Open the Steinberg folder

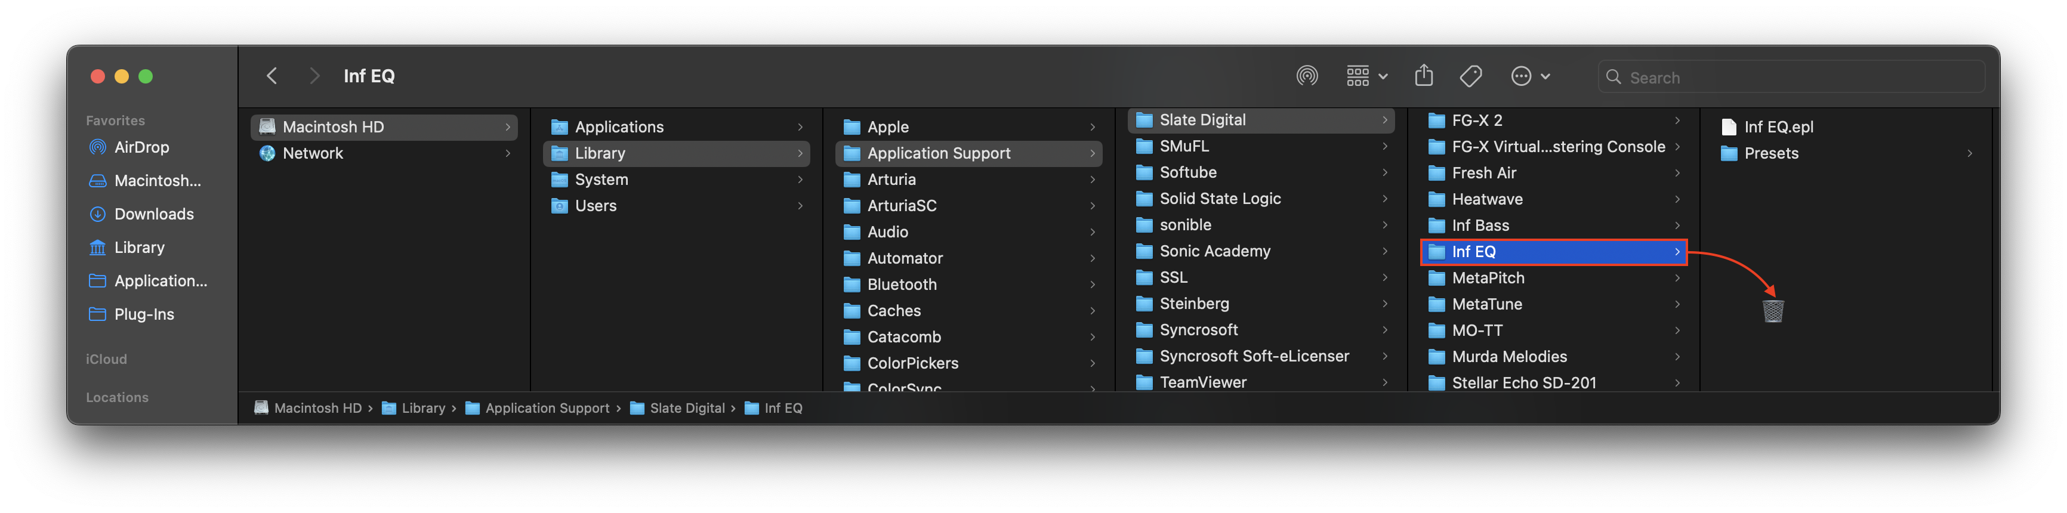pos(1261,304)
